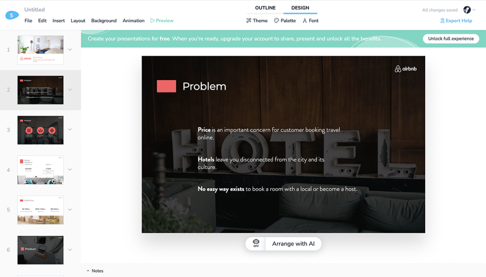Click the blue S workspace avatar
This screenshot has height=277, width=486.
tap(11, 15)
